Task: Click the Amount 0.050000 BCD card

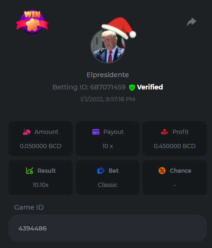Action: 41,139
